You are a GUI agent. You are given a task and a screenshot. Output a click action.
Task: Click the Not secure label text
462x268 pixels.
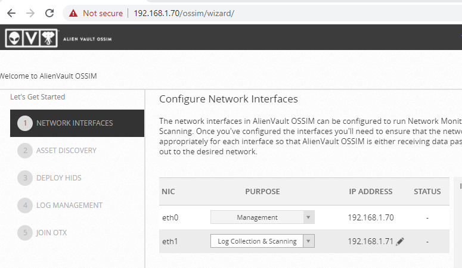(x=103, y=13)
